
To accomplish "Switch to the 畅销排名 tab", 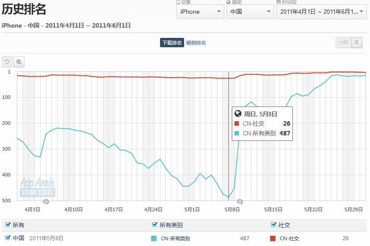I will click(x=196, y=43).
